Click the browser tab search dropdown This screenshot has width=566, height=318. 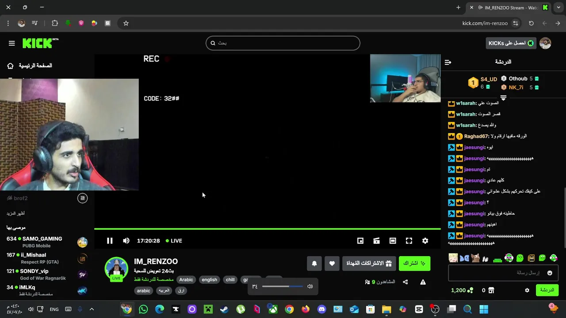558,8
